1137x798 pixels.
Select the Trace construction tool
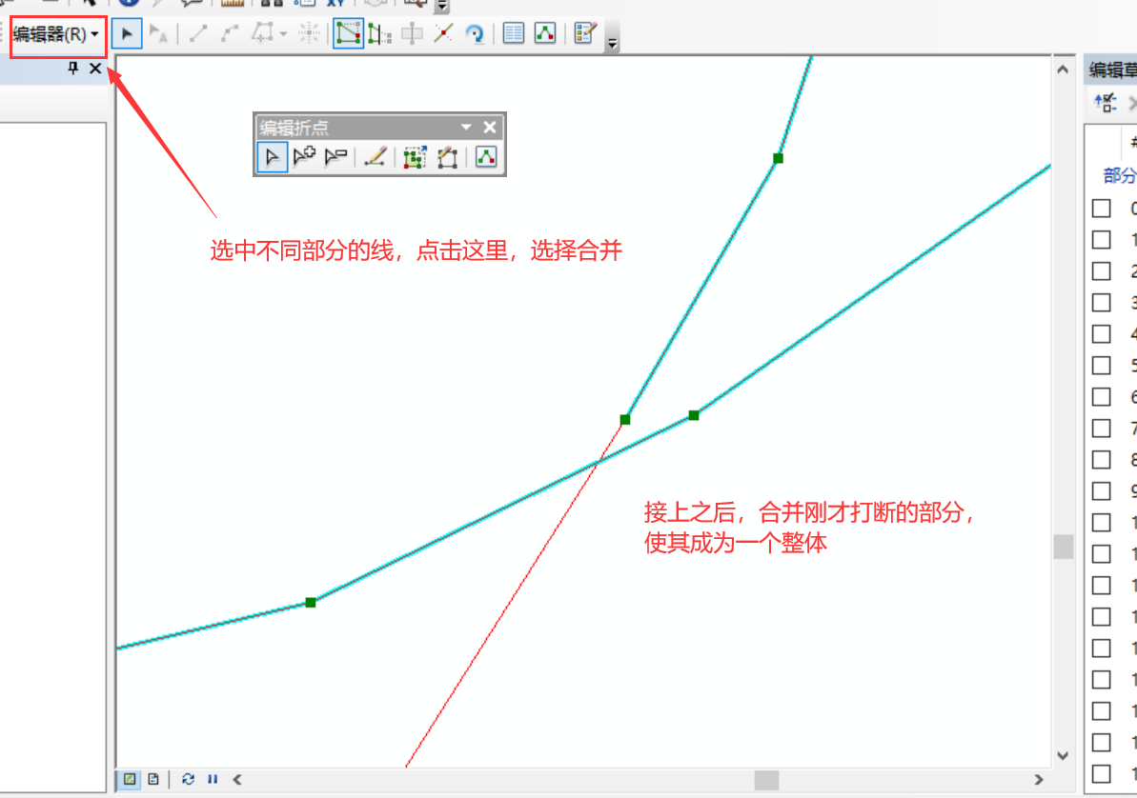point(262,33)
